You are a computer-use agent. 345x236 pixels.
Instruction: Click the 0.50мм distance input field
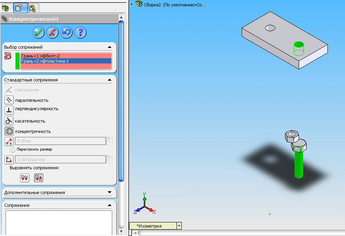click(x=61, y=141)
